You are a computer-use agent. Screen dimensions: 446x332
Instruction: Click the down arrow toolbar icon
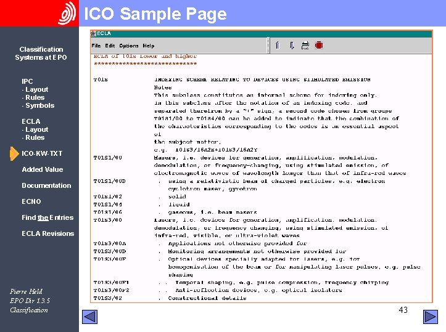point(292,46)
